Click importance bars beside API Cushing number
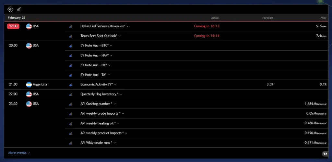The width and height of the screenshot is (332, 162). pyautogui.click(x=70, y=104)
